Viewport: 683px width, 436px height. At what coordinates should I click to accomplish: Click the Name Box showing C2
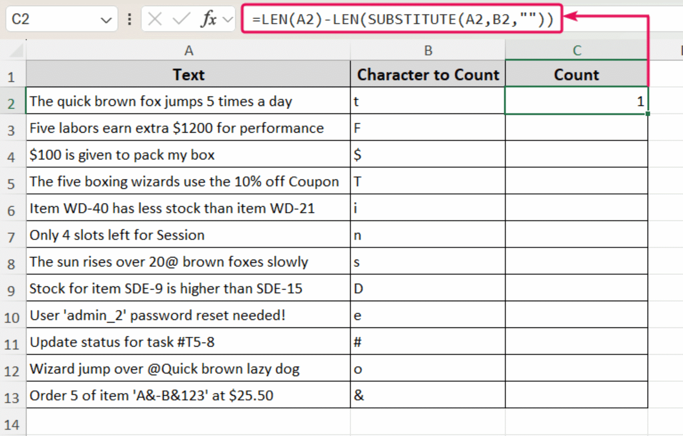(x=62, y=19)
